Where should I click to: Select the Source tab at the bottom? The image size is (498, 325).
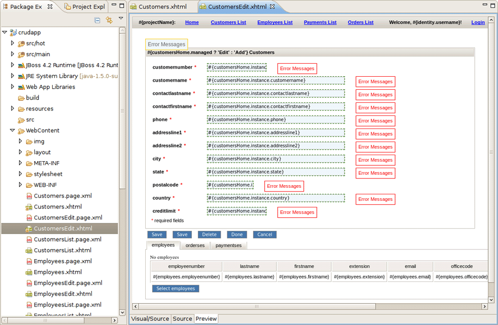pyautogui.click(x=182, y=318)
